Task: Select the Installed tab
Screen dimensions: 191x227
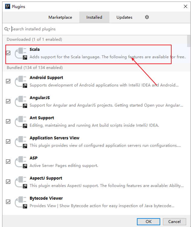Action: [94, 17]
